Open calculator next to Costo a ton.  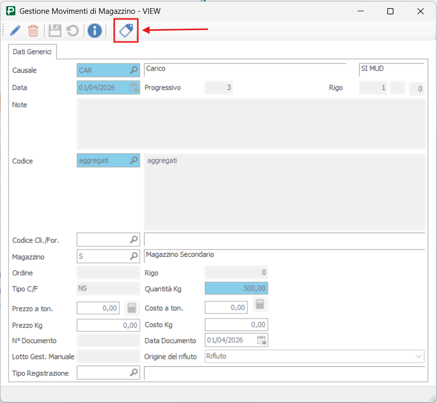point(260,305)
